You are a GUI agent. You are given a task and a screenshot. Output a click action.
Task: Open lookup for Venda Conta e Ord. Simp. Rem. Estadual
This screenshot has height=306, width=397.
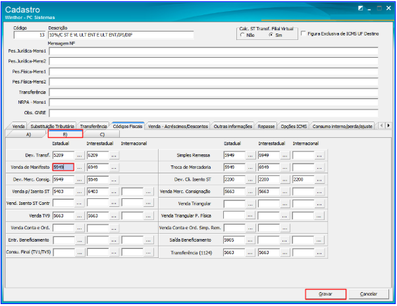[x=250, y=228]
